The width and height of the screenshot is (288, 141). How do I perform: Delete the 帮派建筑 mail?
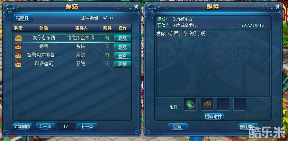122,64
